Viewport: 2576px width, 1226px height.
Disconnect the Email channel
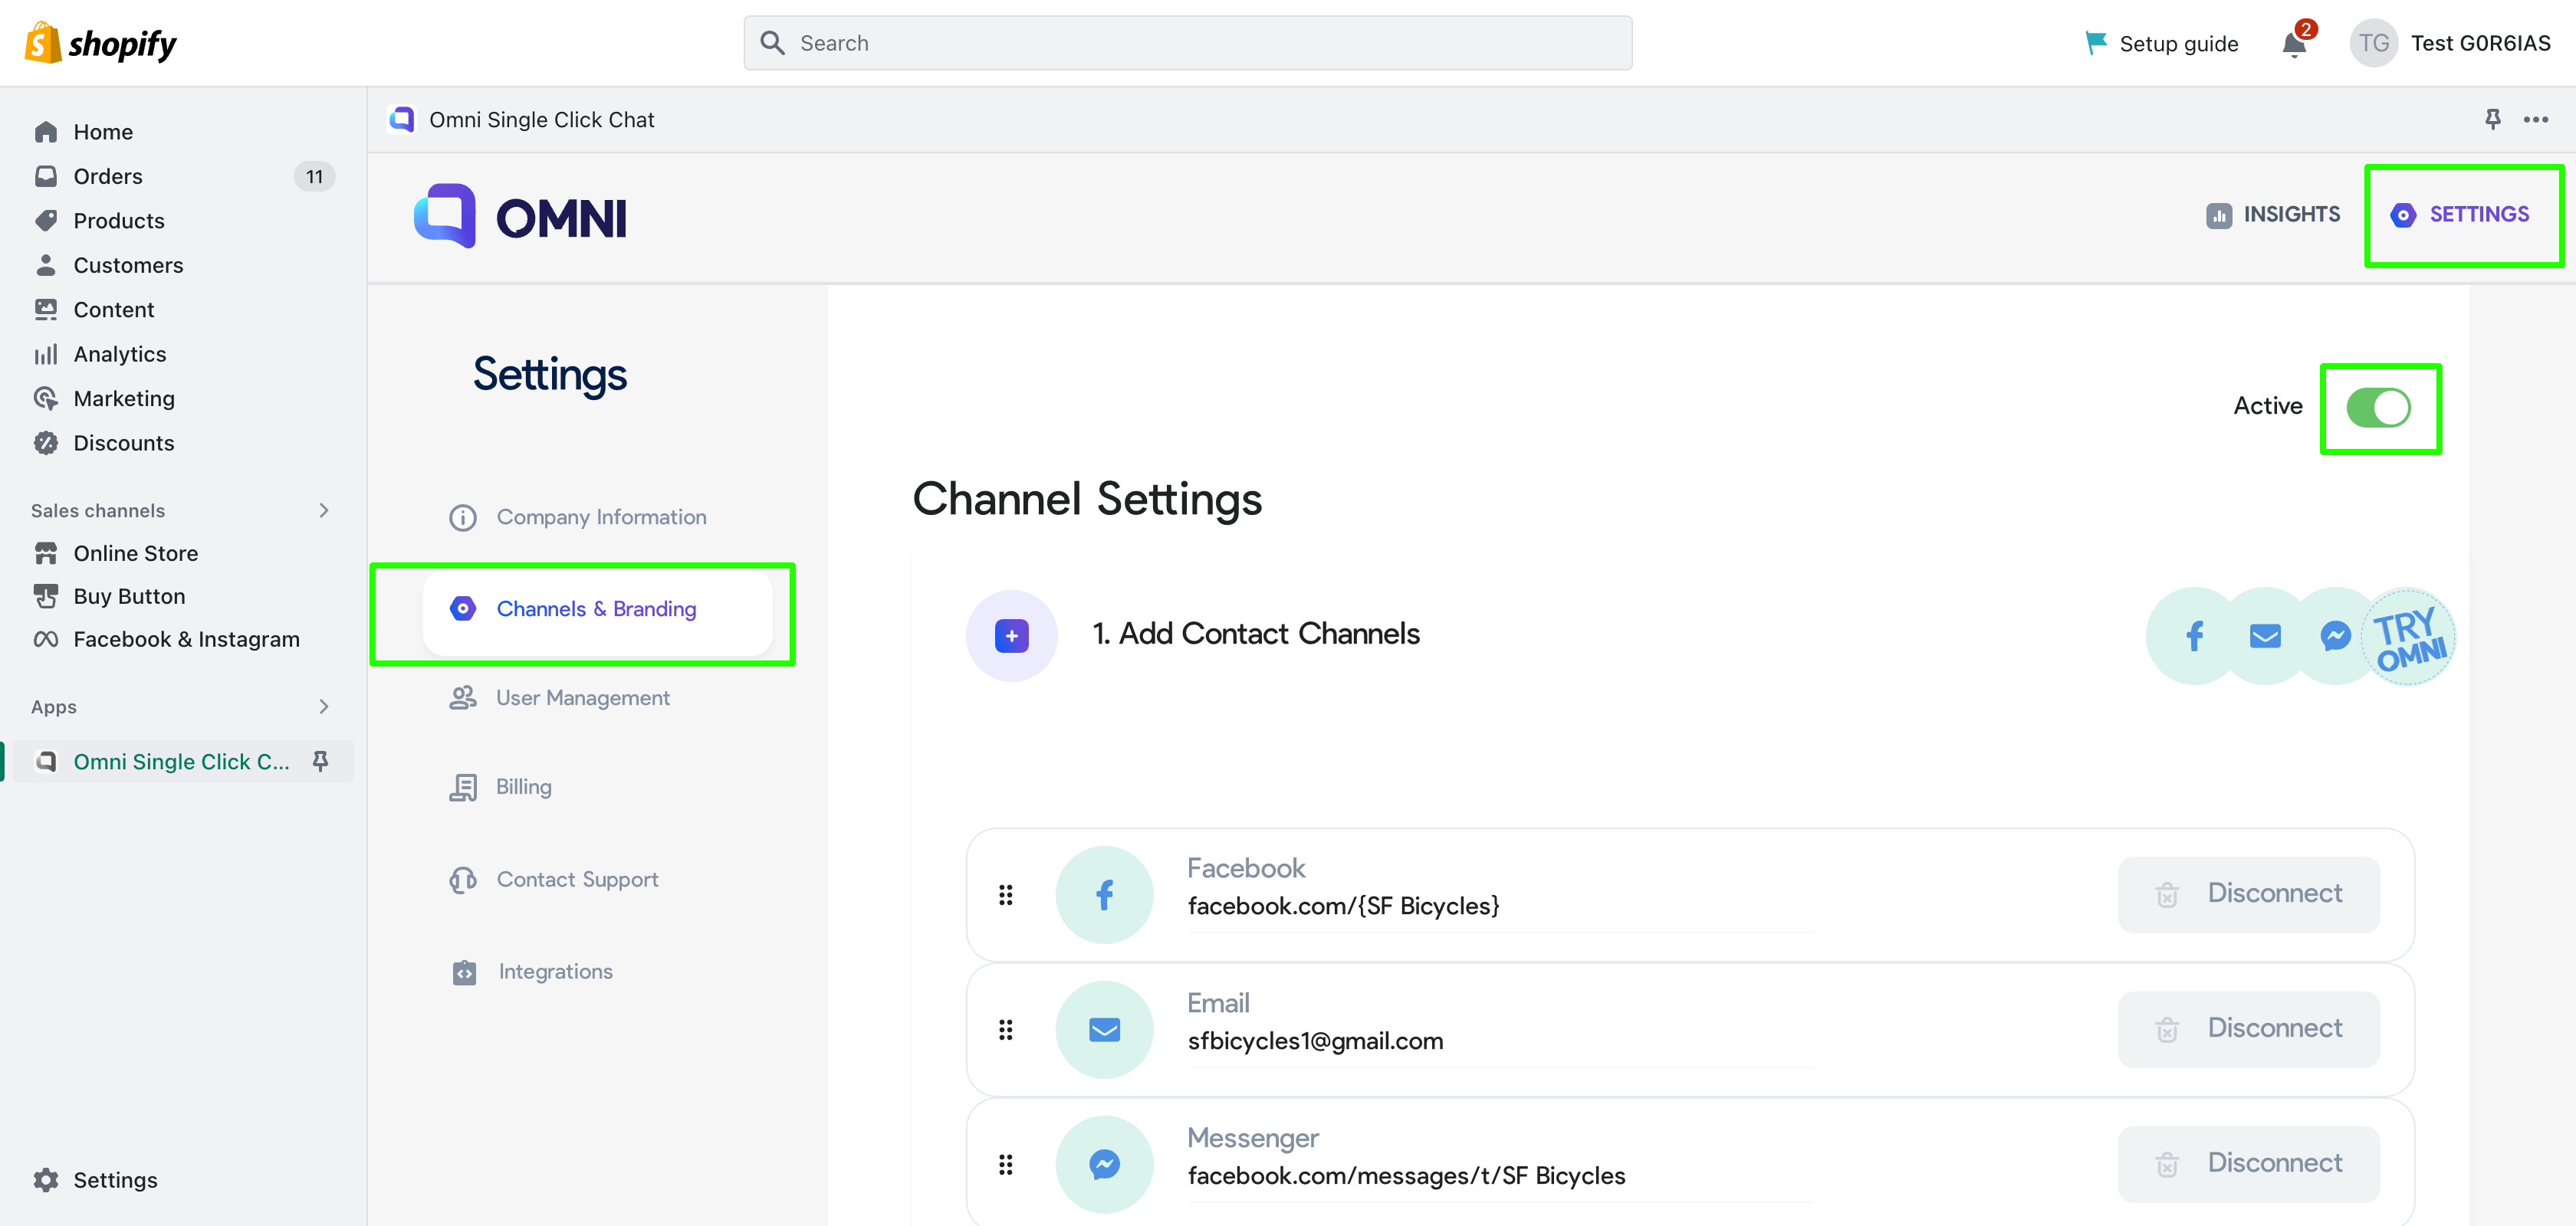point(2248,1029)
